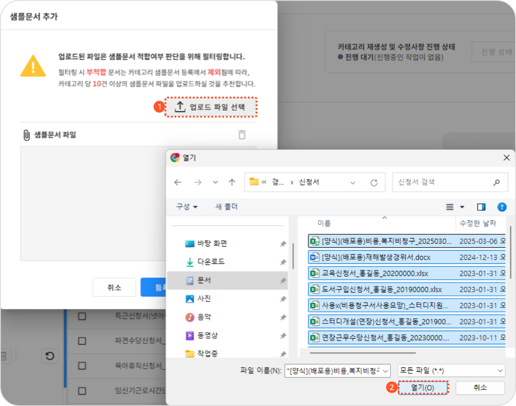Image resolution: width=516 pixels, height=406 pixels.
Task: Expand the 구성 menu dropdown
Action: tap(187, 207)
